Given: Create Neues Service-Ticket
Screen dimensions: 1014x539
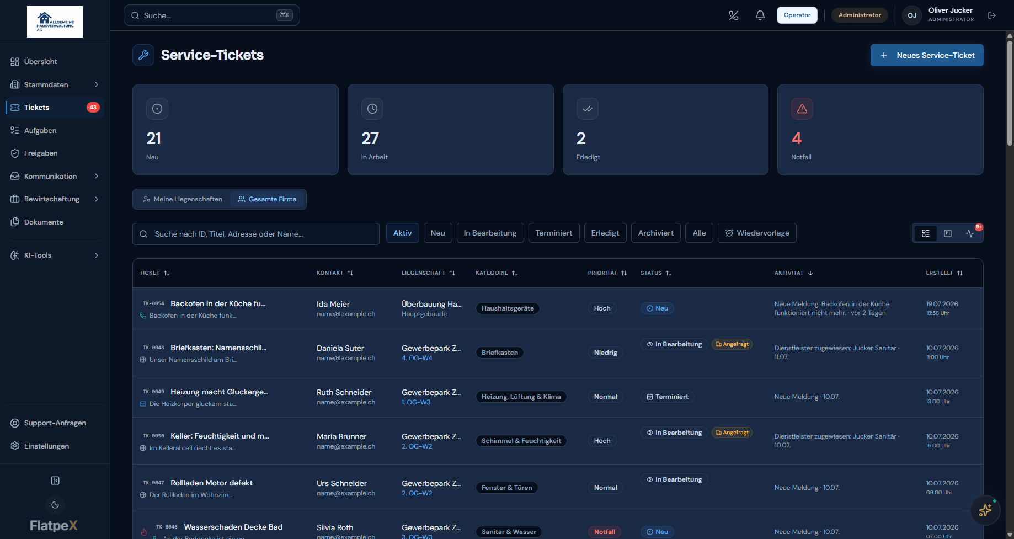Looking at the screenshot, I should (927, 55).
